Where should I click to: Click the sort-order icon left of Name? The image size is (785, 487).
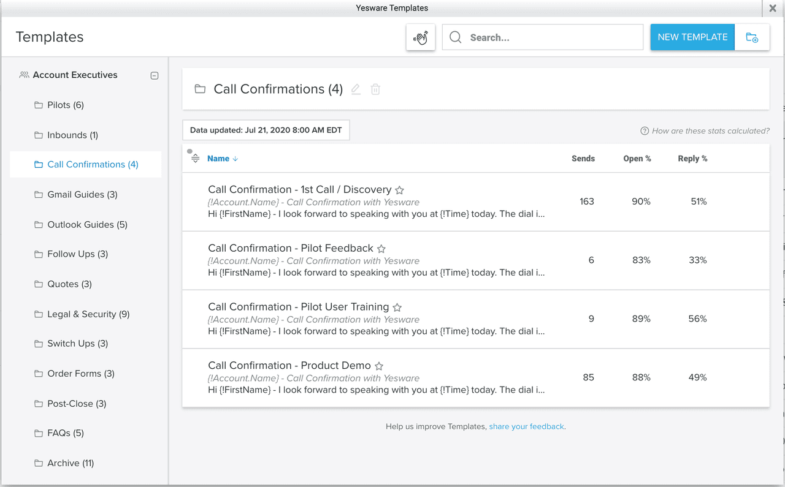[194, 157]
